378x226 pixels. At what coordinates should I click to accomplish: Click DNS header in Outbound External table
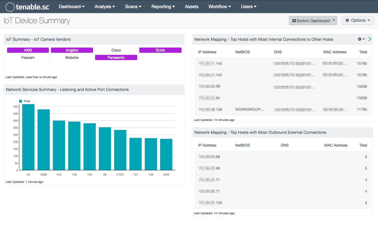coord(285,145)
